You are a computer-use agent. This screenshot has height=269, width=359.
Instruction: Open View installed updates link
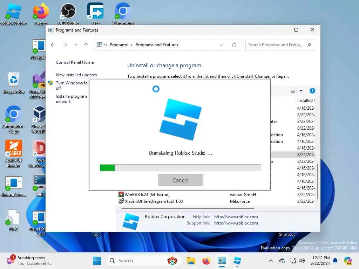tap(76, 75)
